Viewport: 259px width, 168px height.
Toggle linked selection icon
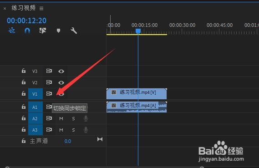point(43,31)
